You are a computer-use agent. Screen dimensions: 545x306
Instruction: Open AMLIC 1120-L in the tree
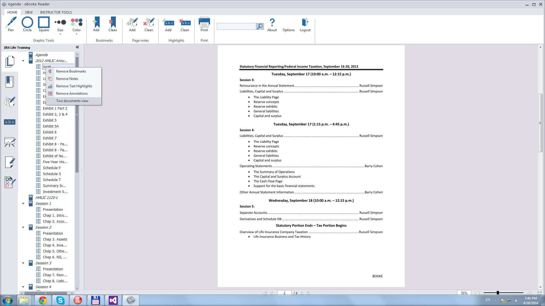(46, 198)
